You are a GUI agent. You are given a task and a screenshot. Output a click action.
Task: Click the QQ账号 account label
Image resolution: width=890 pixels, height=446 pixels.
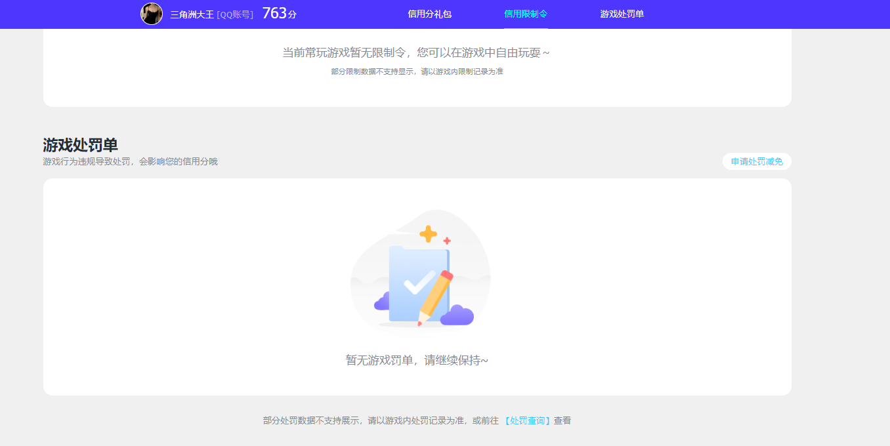[x=234, y=14]
